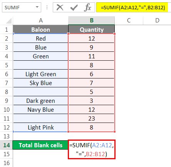The height and width of the screenshot is (167, 171).
Task: Select quantity cell with value 3
Action: coord(91,101)
